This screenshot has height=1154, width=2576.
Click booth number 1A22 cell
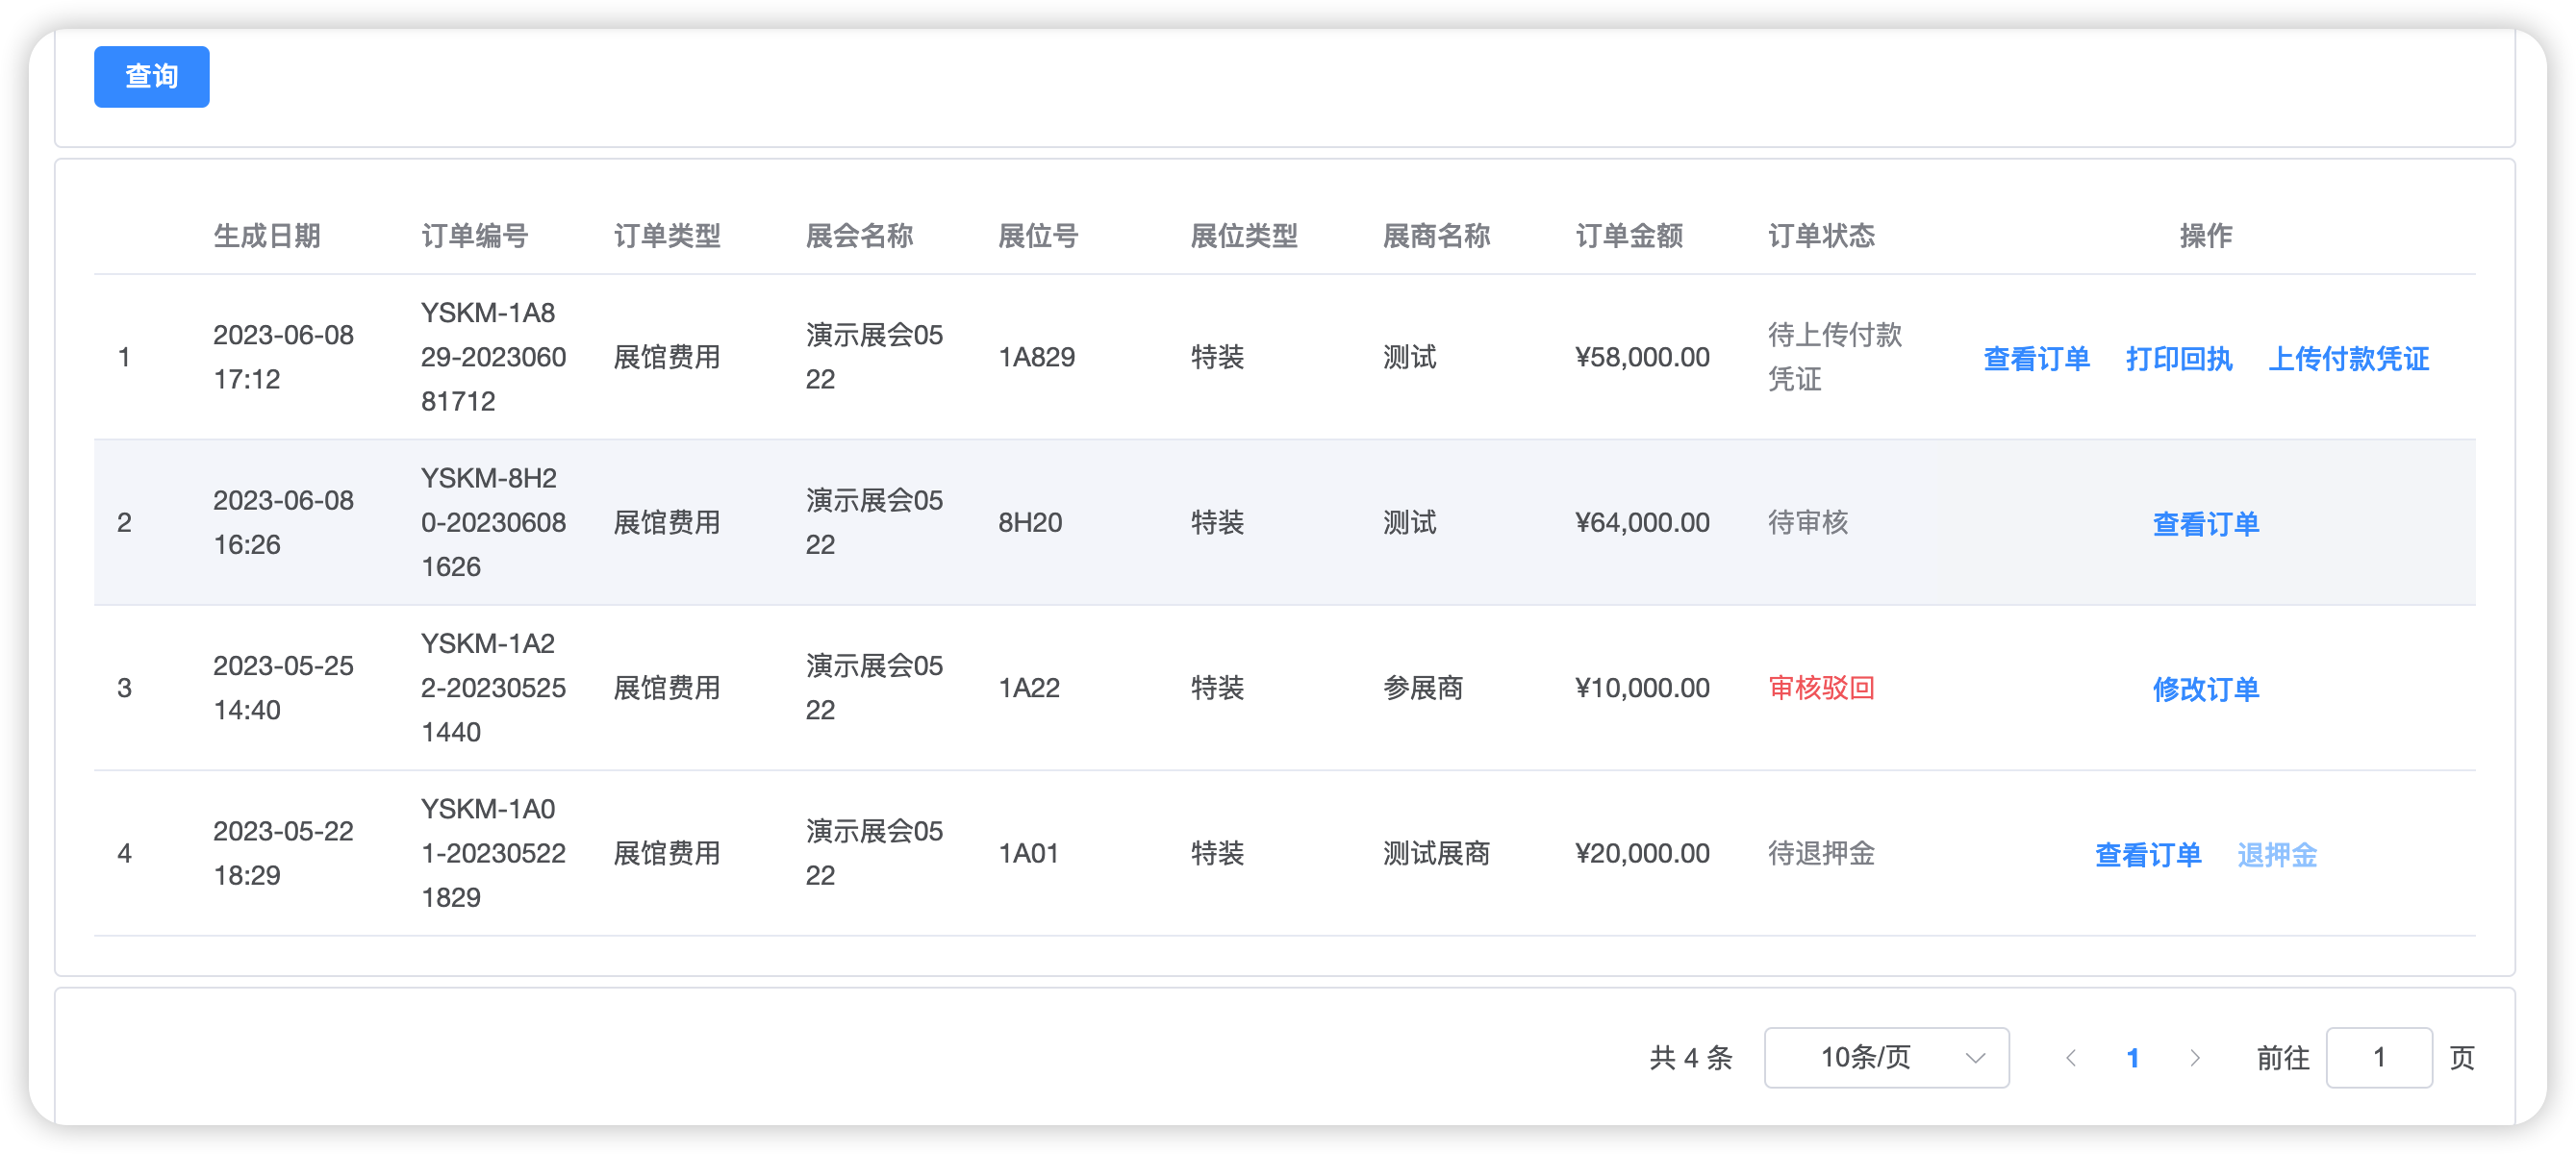click(x=1029, y=687)
